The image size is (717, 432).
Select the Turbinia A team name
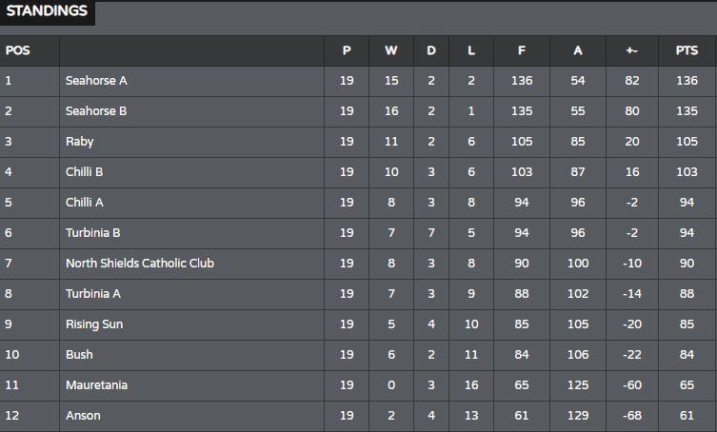[x=92, y=294]
